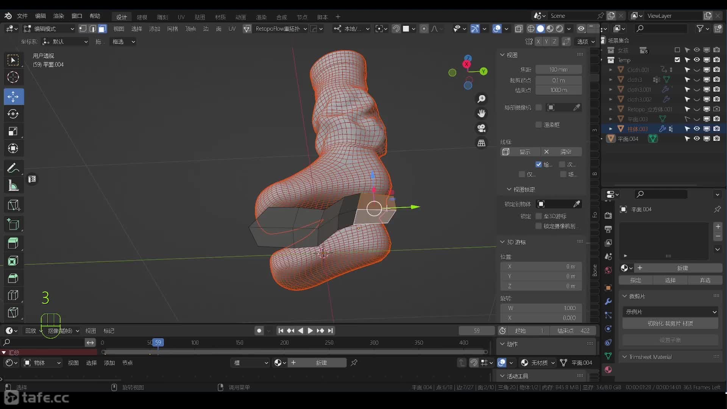Select the Annotate pencil tool
Image resolution: width=727 pixels, height=409 pixels.
[13, 168]
